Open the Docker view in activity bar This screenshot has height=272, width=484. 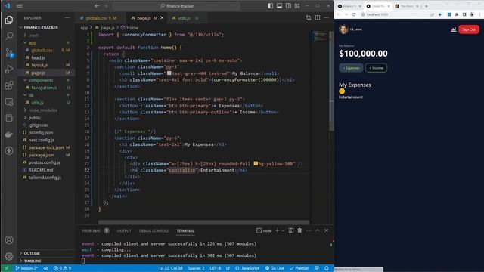tap(9, 134)
